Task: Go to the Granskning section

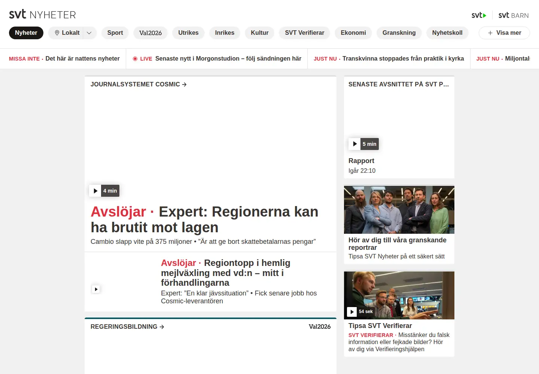Action: [399, 33]
